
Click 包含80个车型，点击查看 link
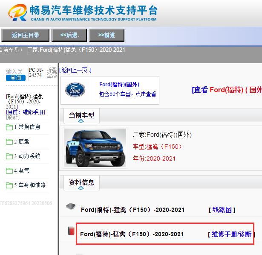(x=127, y=94)
